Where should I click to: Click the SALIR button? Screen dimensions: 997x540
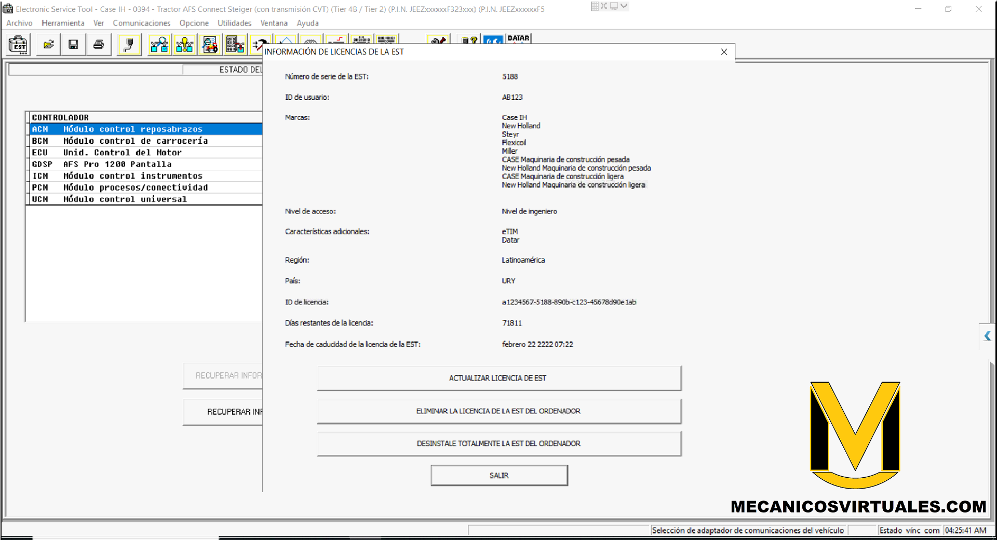499,475
